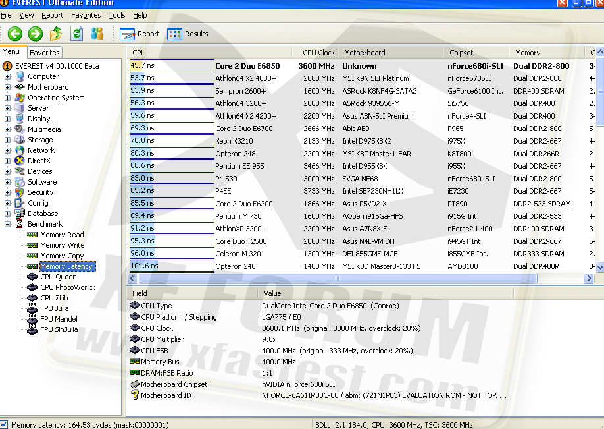Select the Network tree icon

(x=20, y=150)
